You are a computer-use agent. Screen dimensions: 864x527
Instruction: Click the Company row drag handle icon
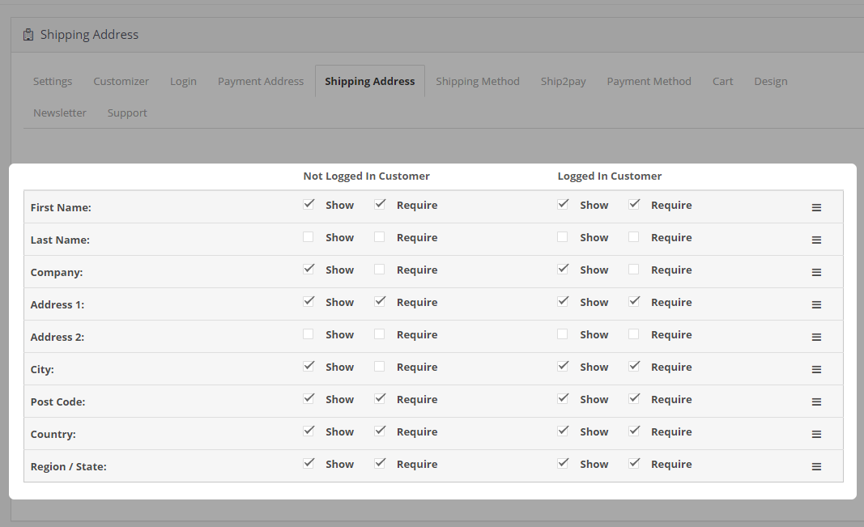(816, 273)
